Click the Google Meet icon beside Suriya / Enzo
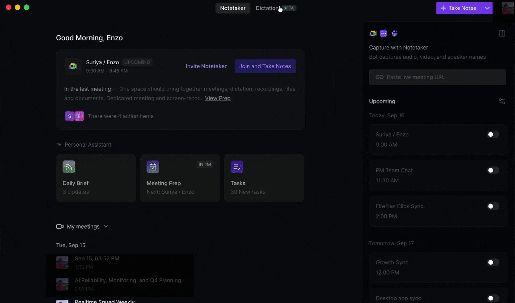This screenshot has width=515, height=303. pyautogui.click(x=73, y=66)
